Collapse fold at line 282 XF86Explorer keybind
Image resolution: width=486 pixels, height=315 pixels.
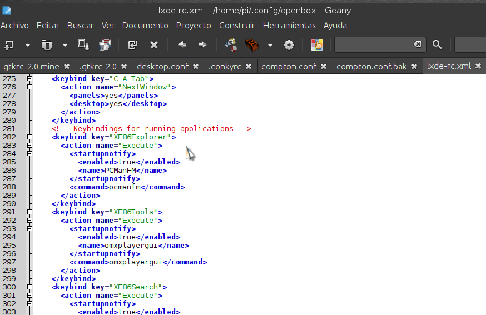tap(30, 137)
